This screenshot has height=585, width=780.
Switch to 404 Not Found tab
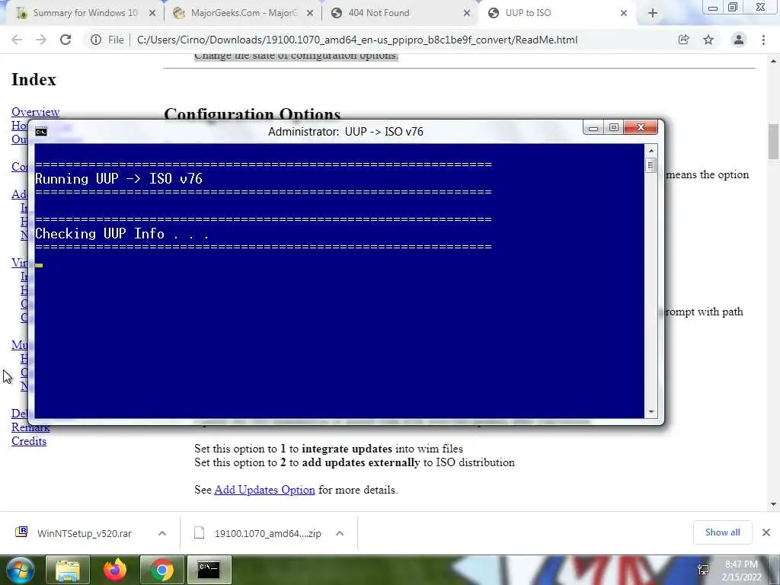(379, 13)
